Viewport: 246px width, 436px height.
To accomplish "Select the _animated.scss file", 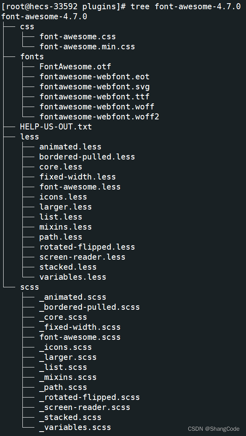I will 72,297.
